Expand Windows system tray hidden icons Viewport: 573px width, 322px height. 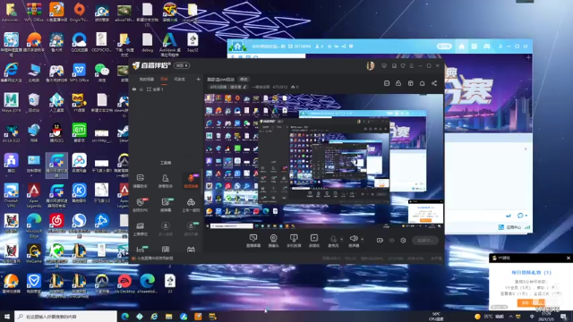click(510, 316)
